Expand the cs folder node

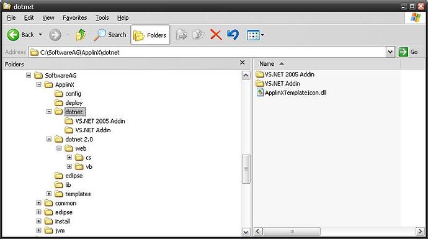tap(69, 157)
